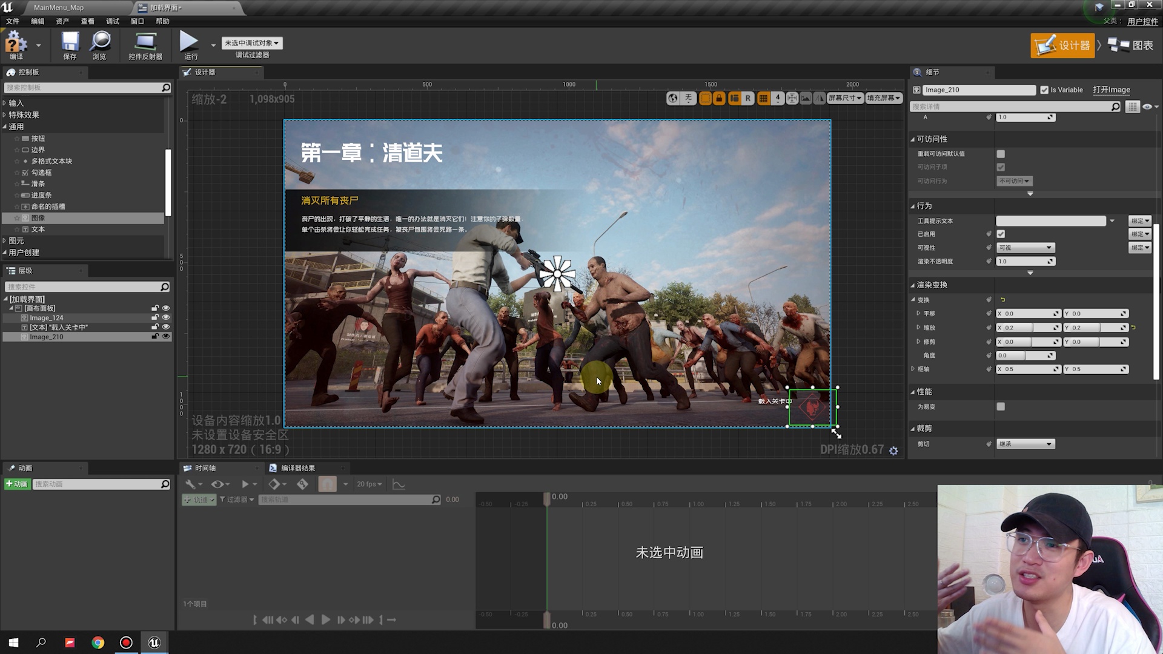Viewport: 1163px width, 654px height.
Task: Switch to the 编译器结果 tab
Action: [297, 468]
